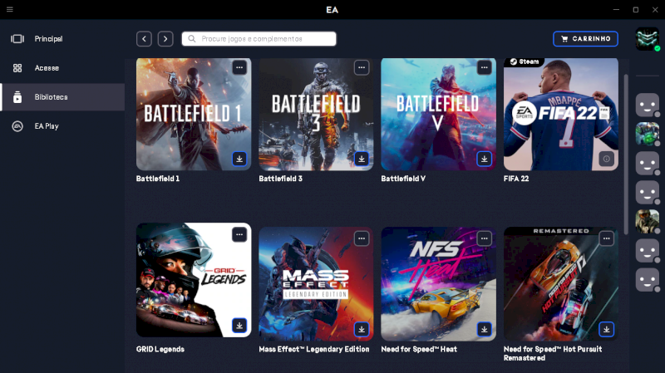This screenshot has height=373, width=665.
Task: Open more options for Battlefield 3
Action: 362,67
